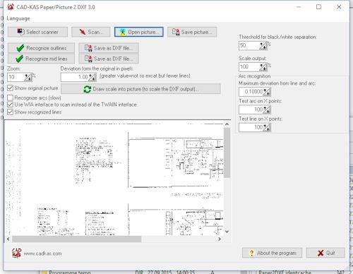Click Draw scale into picture refresh icon

pos(88,89)
